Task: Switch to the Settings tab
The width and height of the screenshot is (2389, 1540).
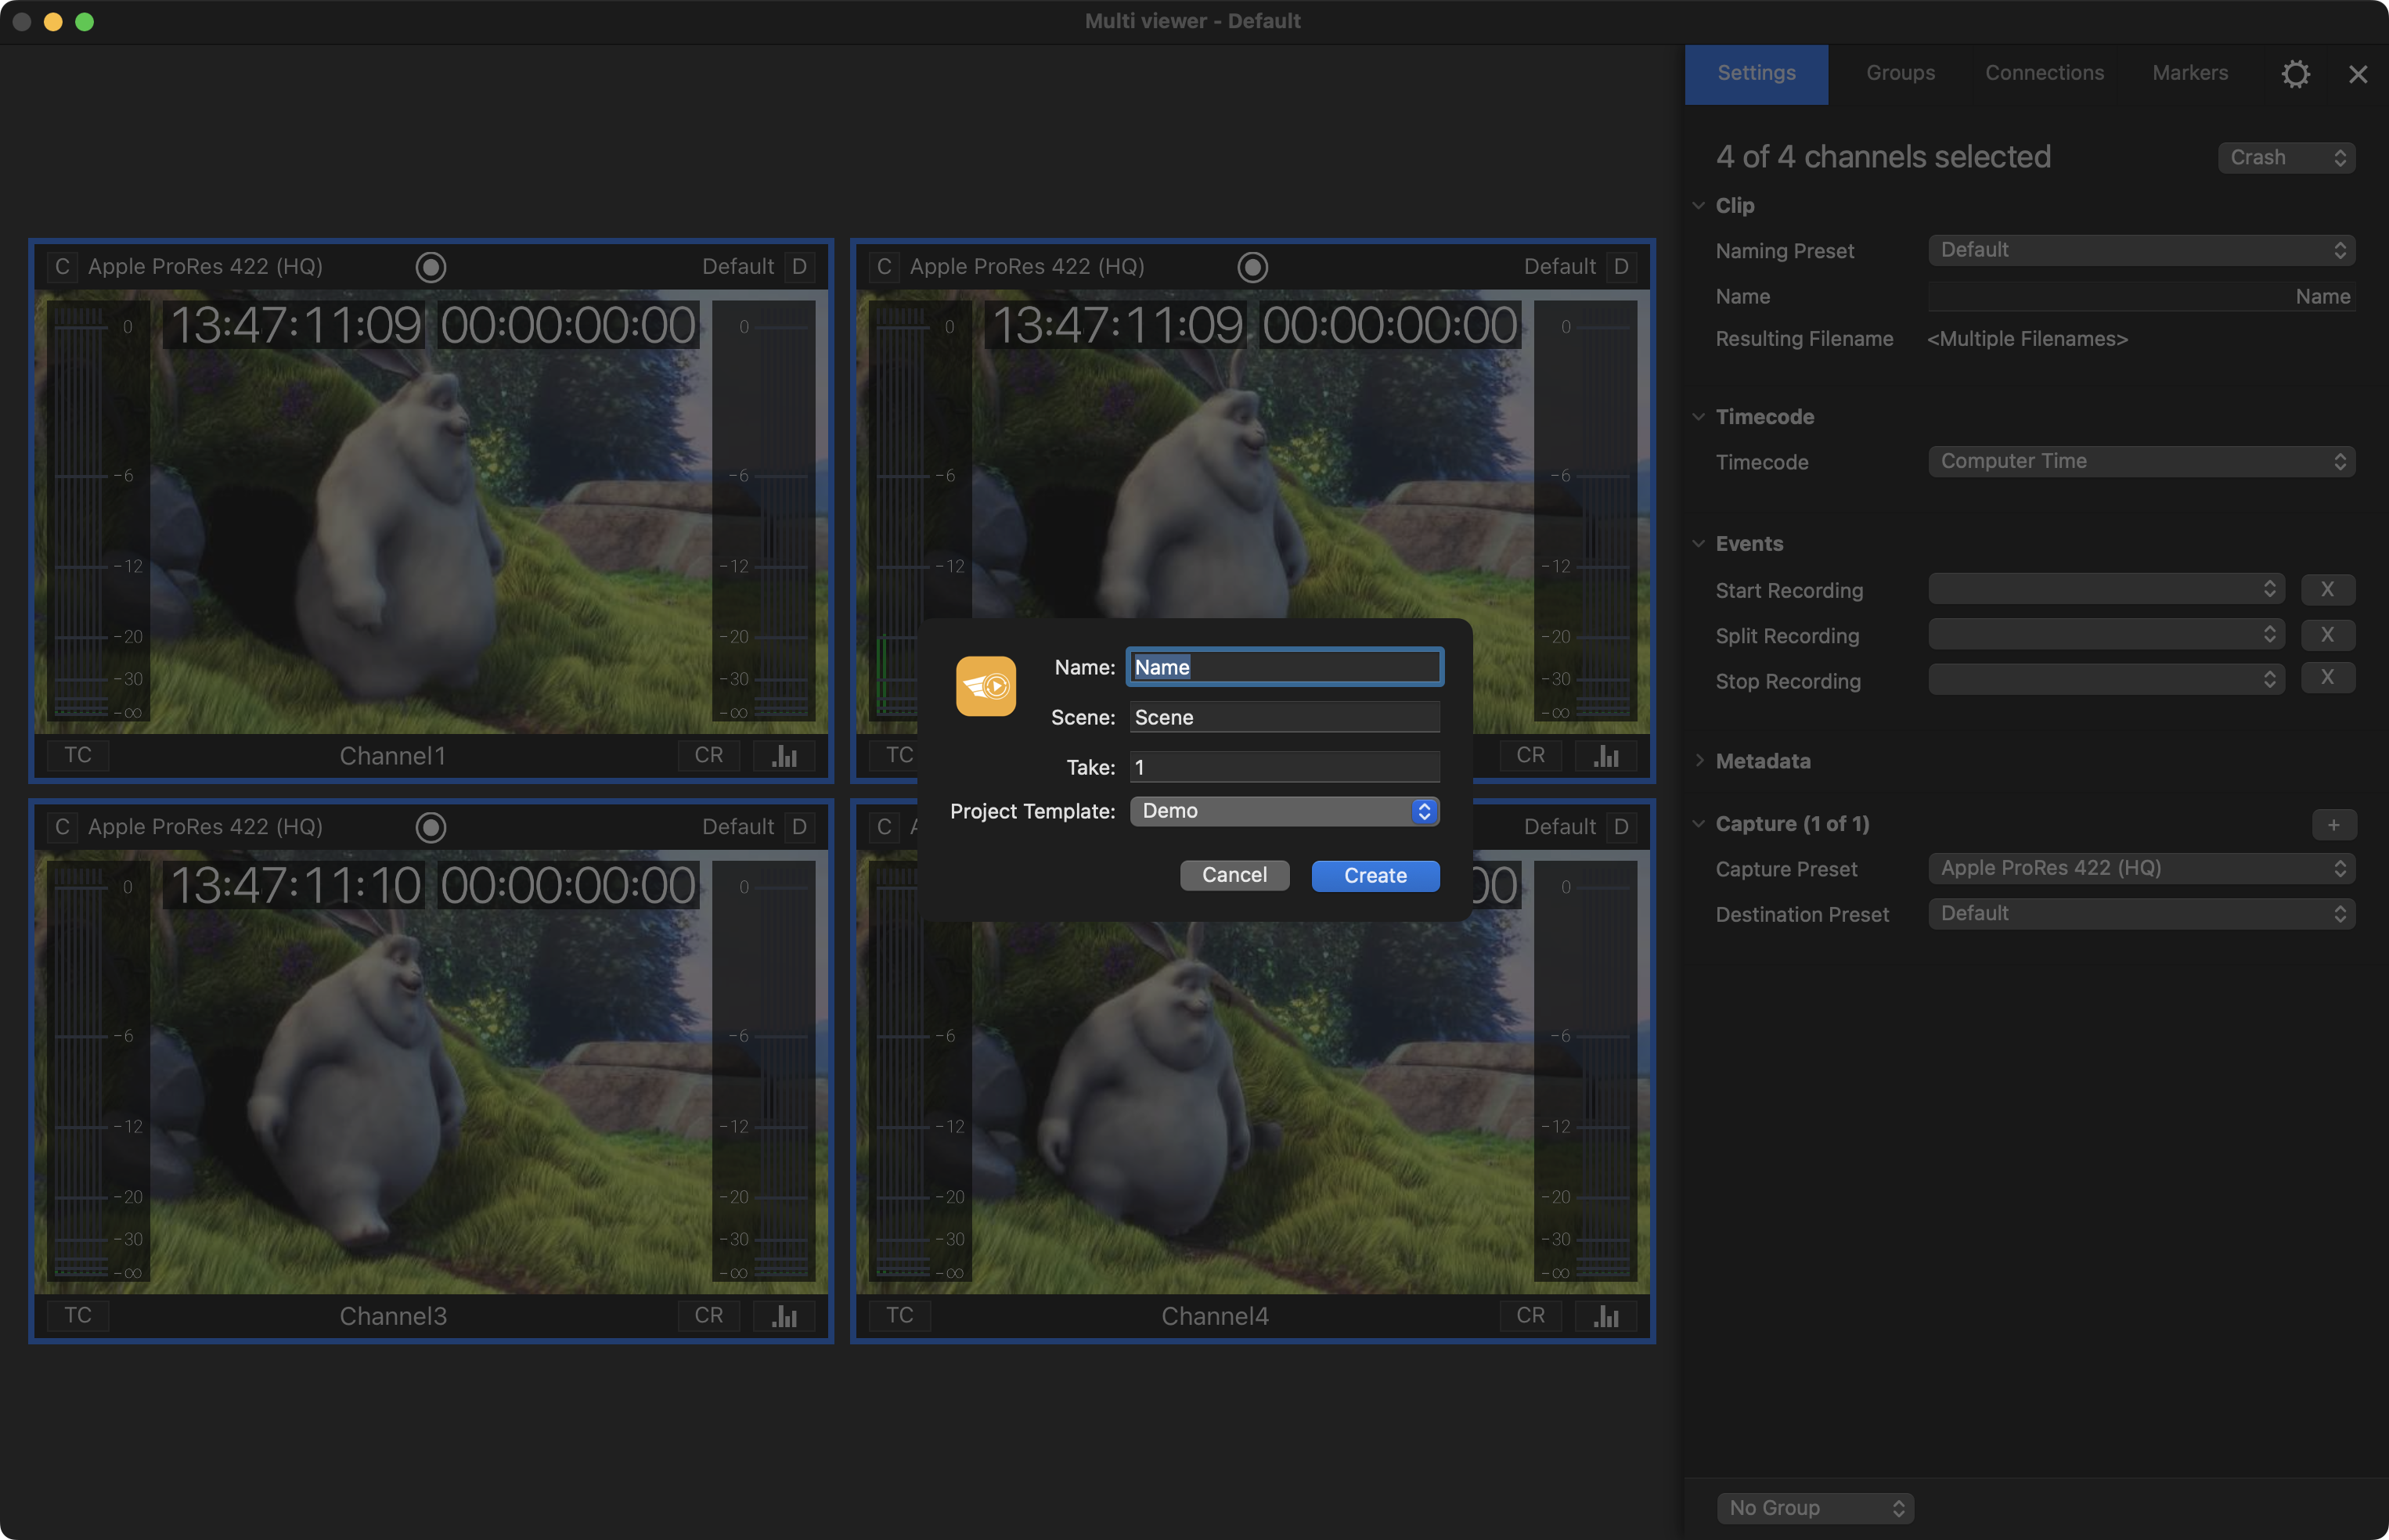Action: click(x=1757, y=74)
